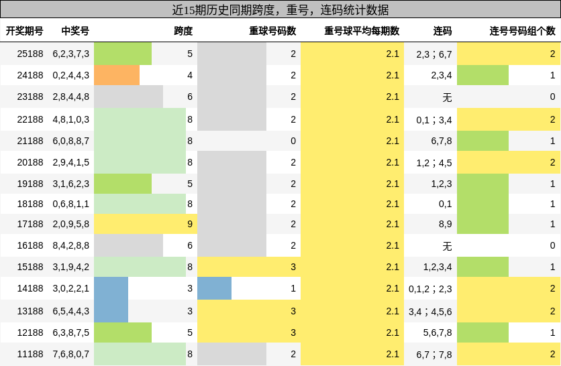561x366 pixels.
Task: Click issue number 19188
Action: pyautogui.click(x=30, y=184)
